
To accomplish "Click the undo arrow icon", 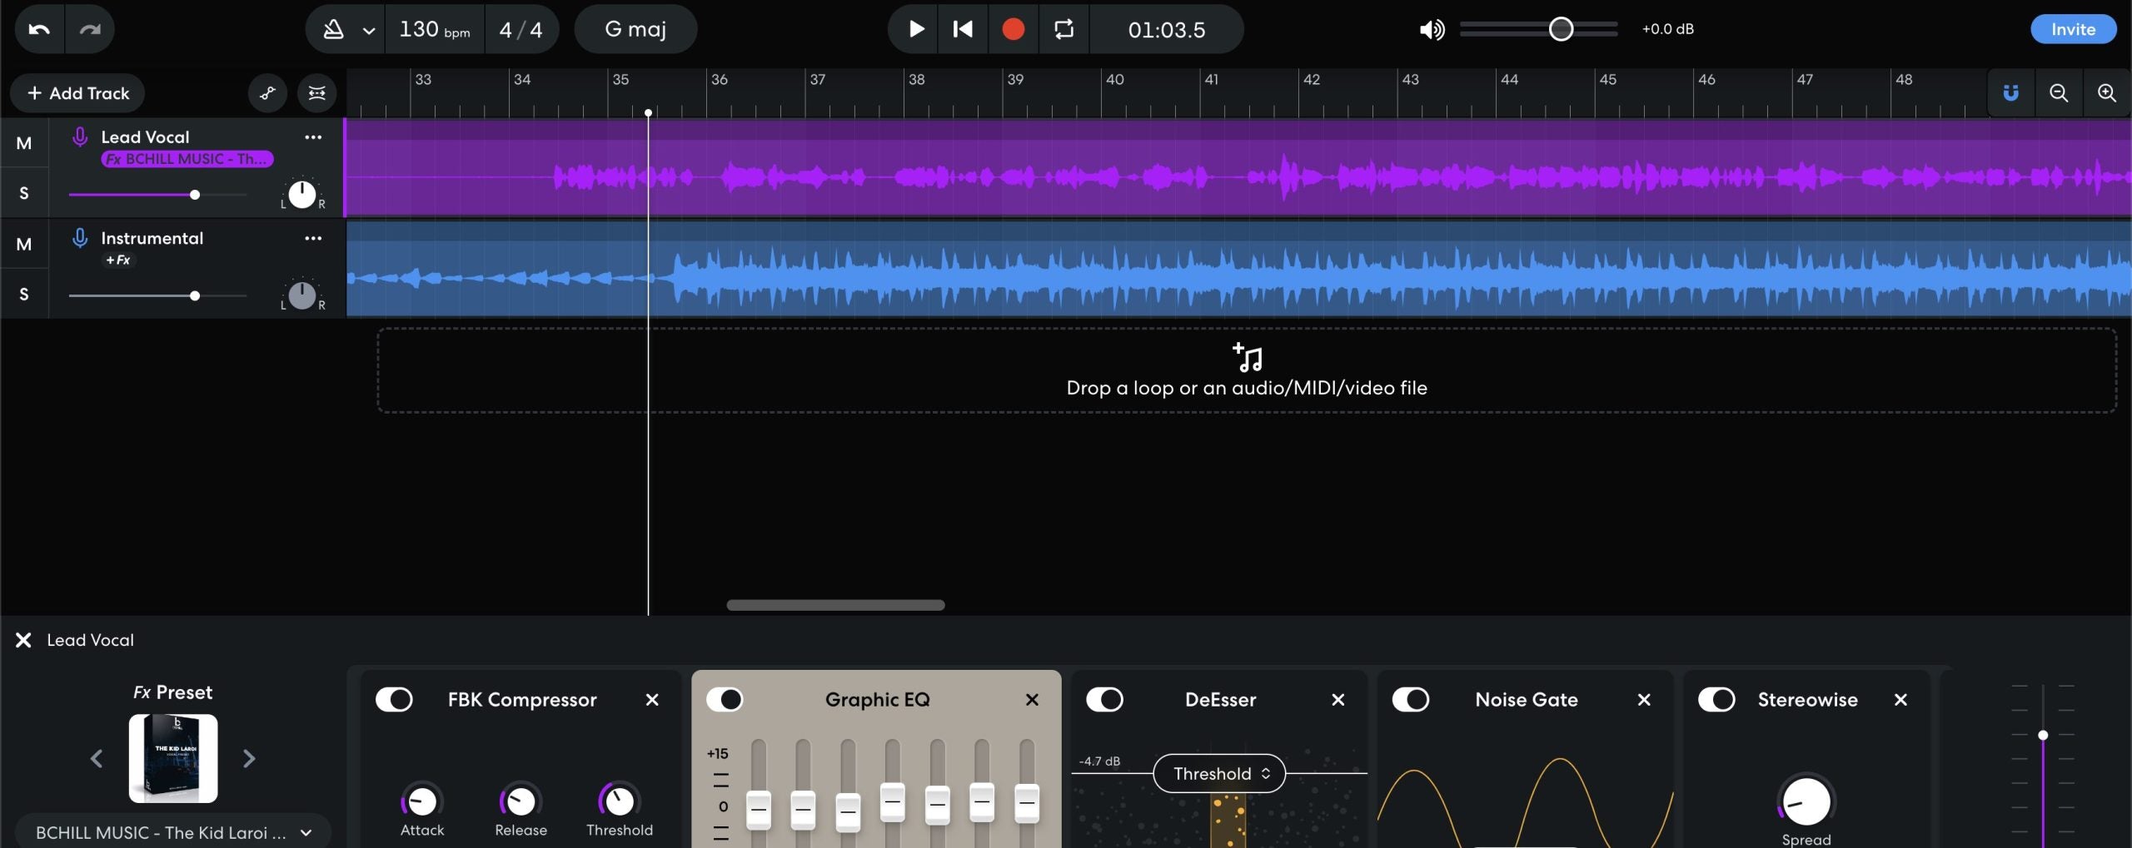I will pyautogui.click(x=37, y=28).
